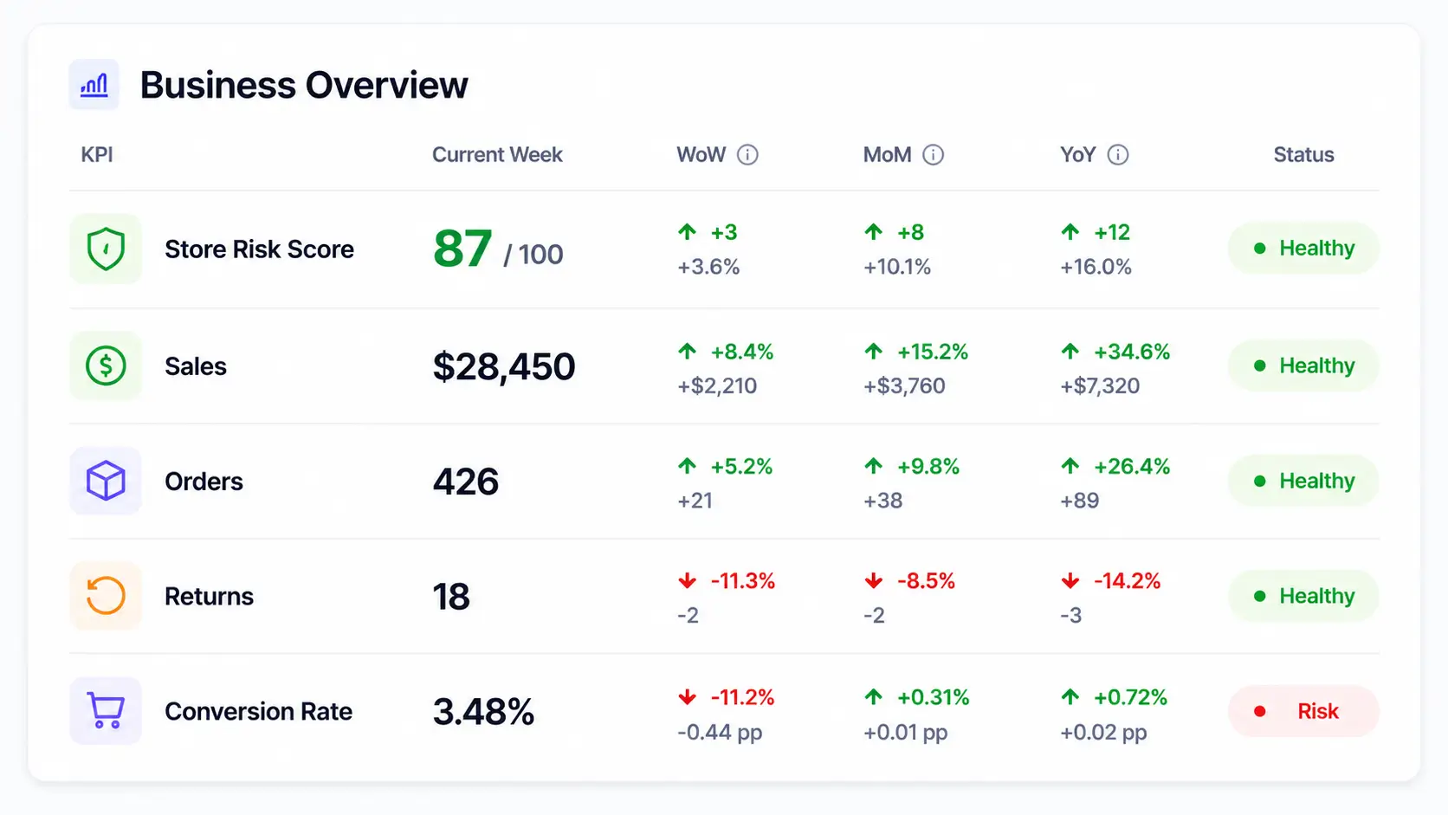Click the Status column header
This screenshot has height=815, width=1448.
click(1303, 155)
